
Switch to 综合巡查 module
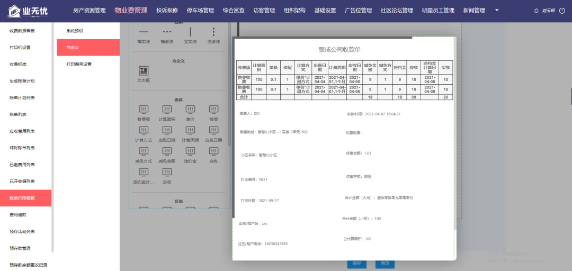click(x=234, y=11)
